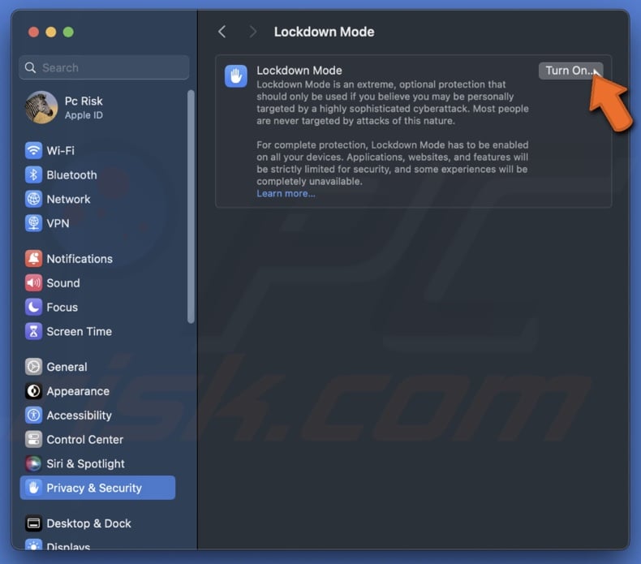This screenshot has height=564, width=641.
Task: Click the sidebar vertical scrollbar
Action: [191, 207]
